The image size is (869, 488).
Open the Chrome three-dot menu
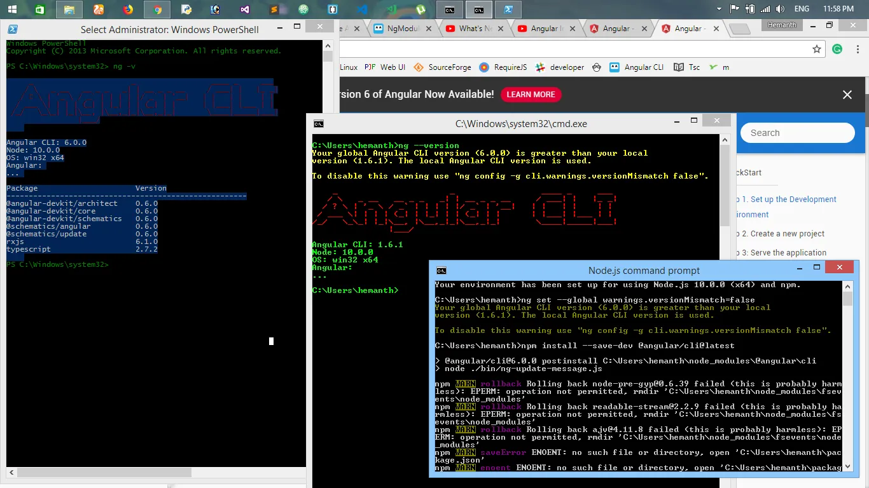click(857, 50)
